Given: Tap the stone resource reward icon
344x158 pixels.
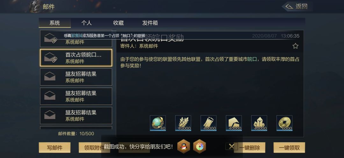Looking at the screenshot, I should click(234, 123).
